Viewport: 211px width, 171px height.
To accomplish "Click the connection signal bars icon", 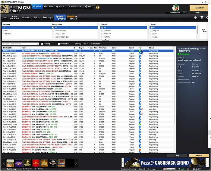I will pos(183,169).
